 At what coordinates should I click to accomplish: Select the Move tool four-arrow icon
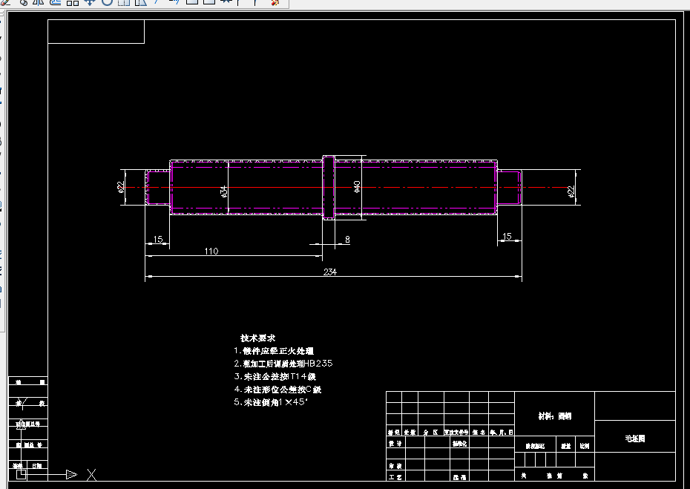click(90, 2)
